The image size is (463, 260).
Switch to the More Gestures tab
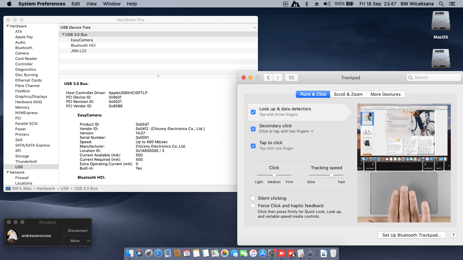pyautogui.click(x=386, y=94)
